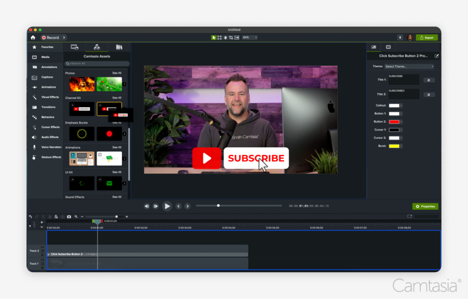Select the film-strip tab in the right panel
This screenshot has width=468, height=299.
click(388, 47)
